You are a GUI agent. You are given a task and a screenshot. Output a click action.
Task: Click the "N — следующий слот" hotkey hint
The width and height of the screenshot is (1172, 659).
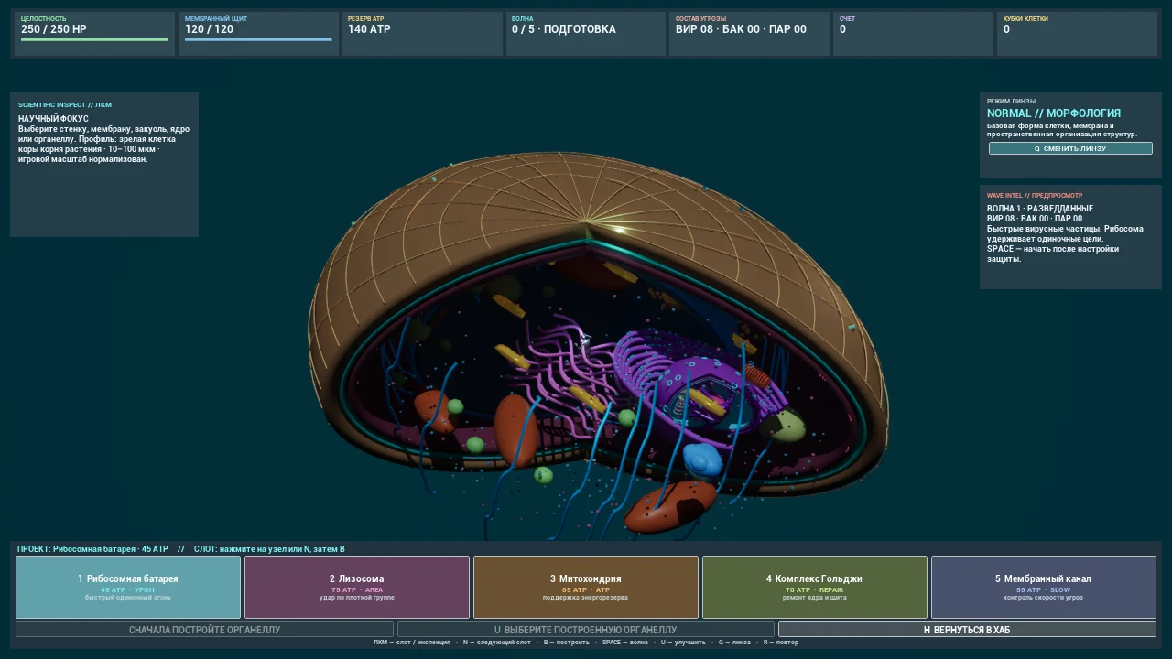click(497, 643)
